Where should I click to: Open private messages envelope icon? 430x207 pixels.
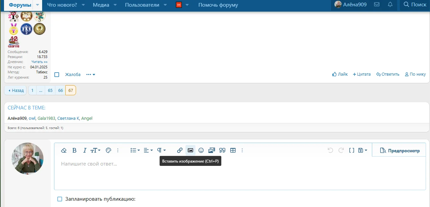377,5
